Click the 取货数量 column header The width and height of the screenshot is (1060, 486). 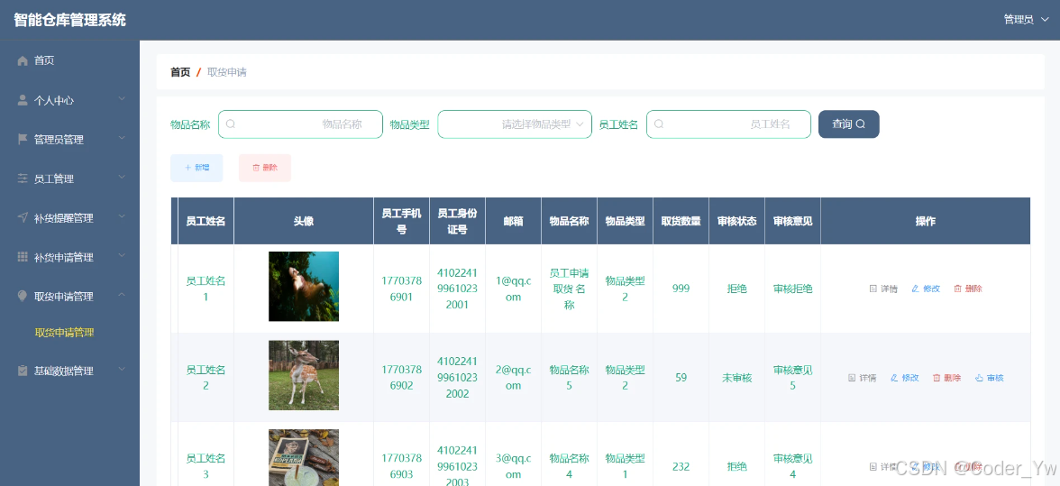coord(681,221)
